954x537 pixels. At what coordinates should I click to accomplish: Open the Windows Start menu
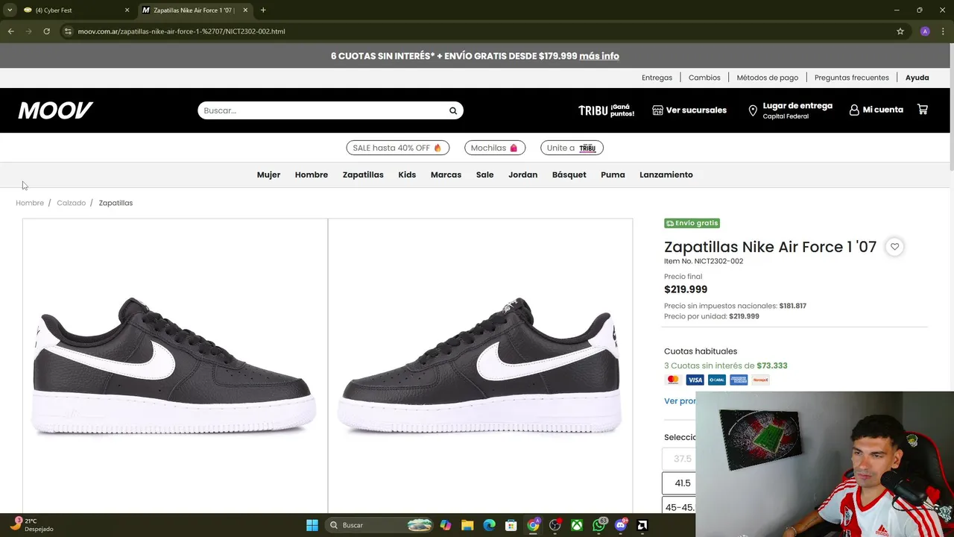pos(312,525)
